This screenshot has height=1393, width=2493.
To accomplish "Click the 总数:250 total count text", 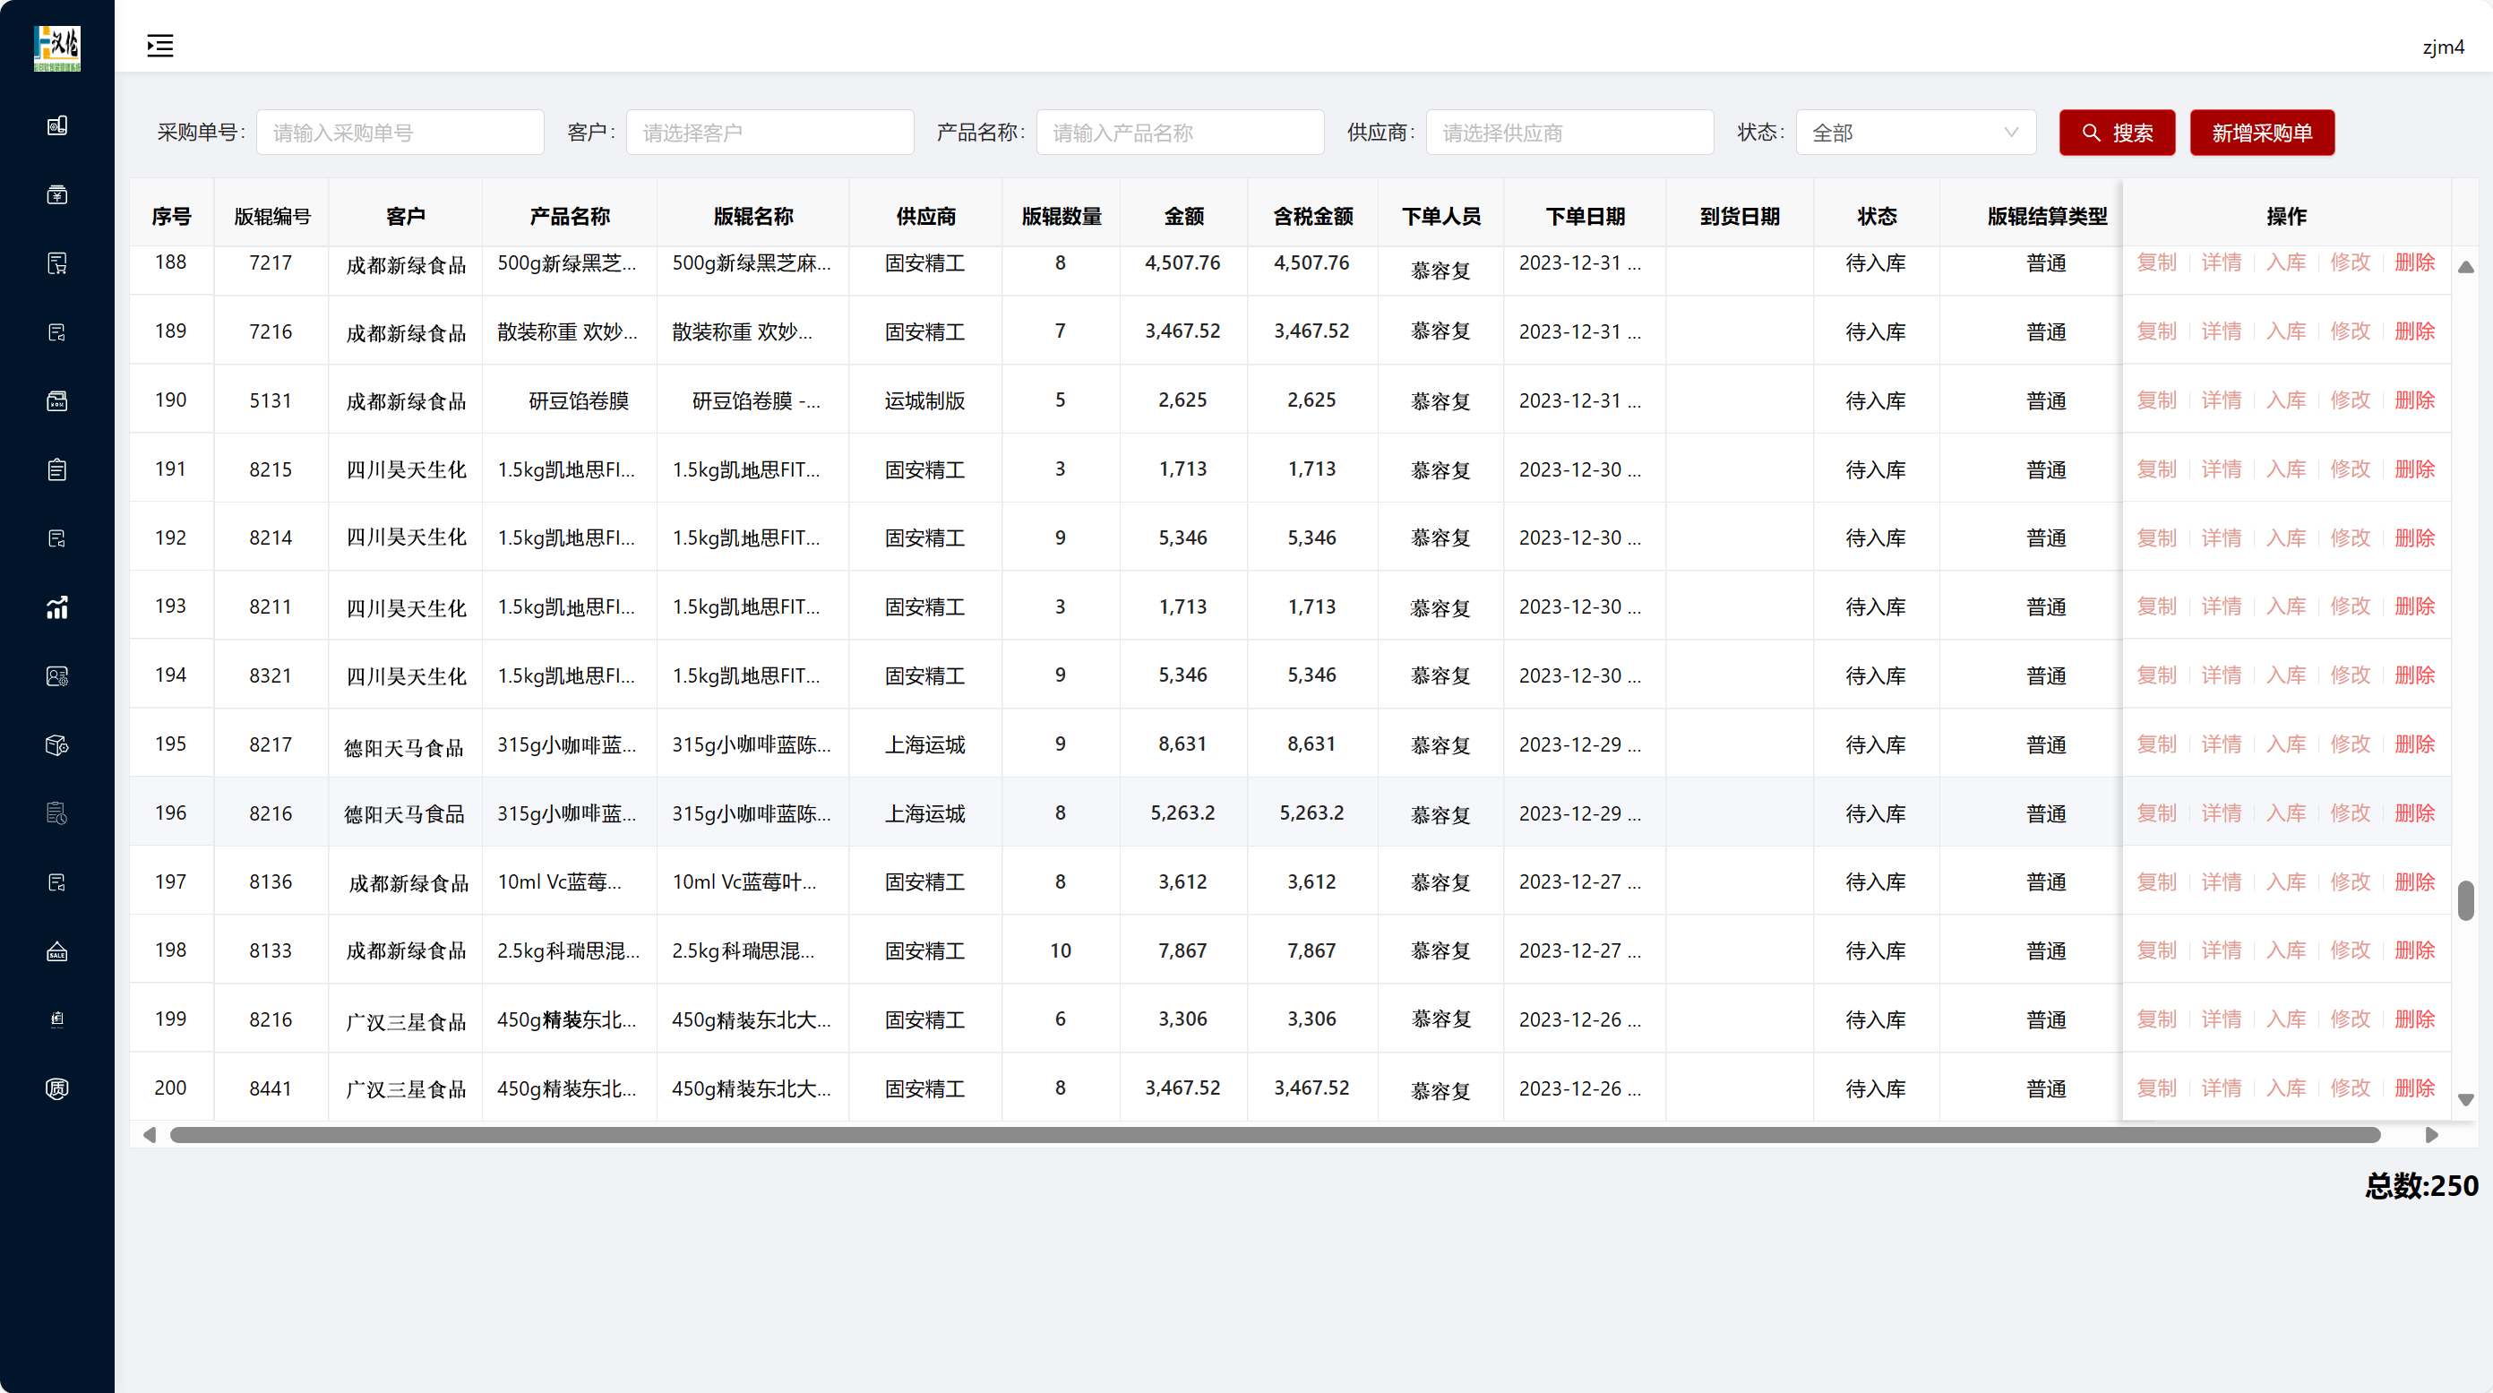I will (x=2421, y=1186).
